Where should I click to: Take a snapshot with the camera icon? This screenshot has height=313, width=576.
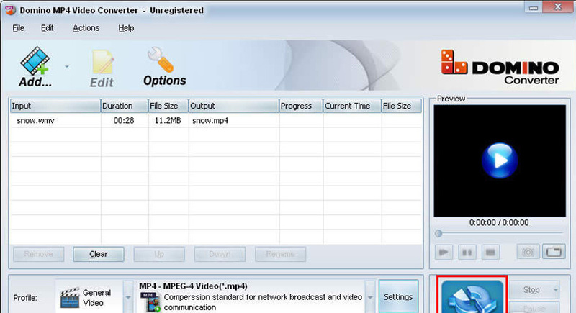pyautogui.click(x=528, y=252)
